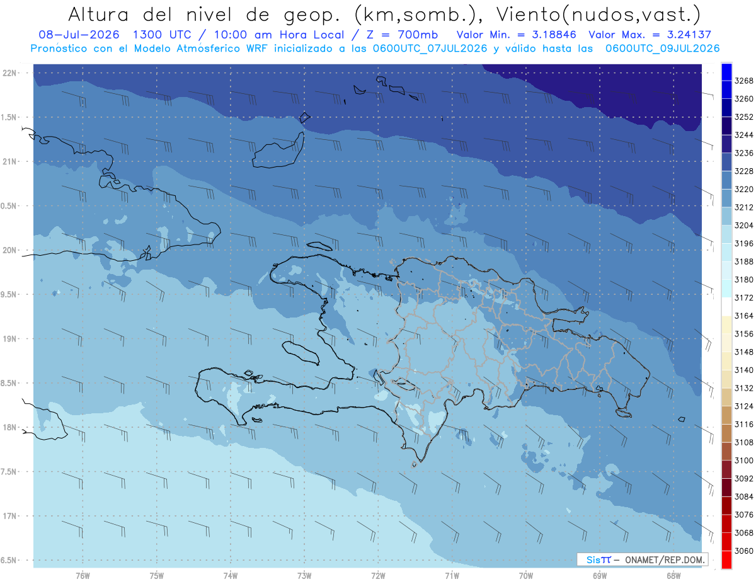This screenshot has height=584, width=756.
Task: Select the brown swatch between 3100 and 3108
Action: tap(726, 452)
